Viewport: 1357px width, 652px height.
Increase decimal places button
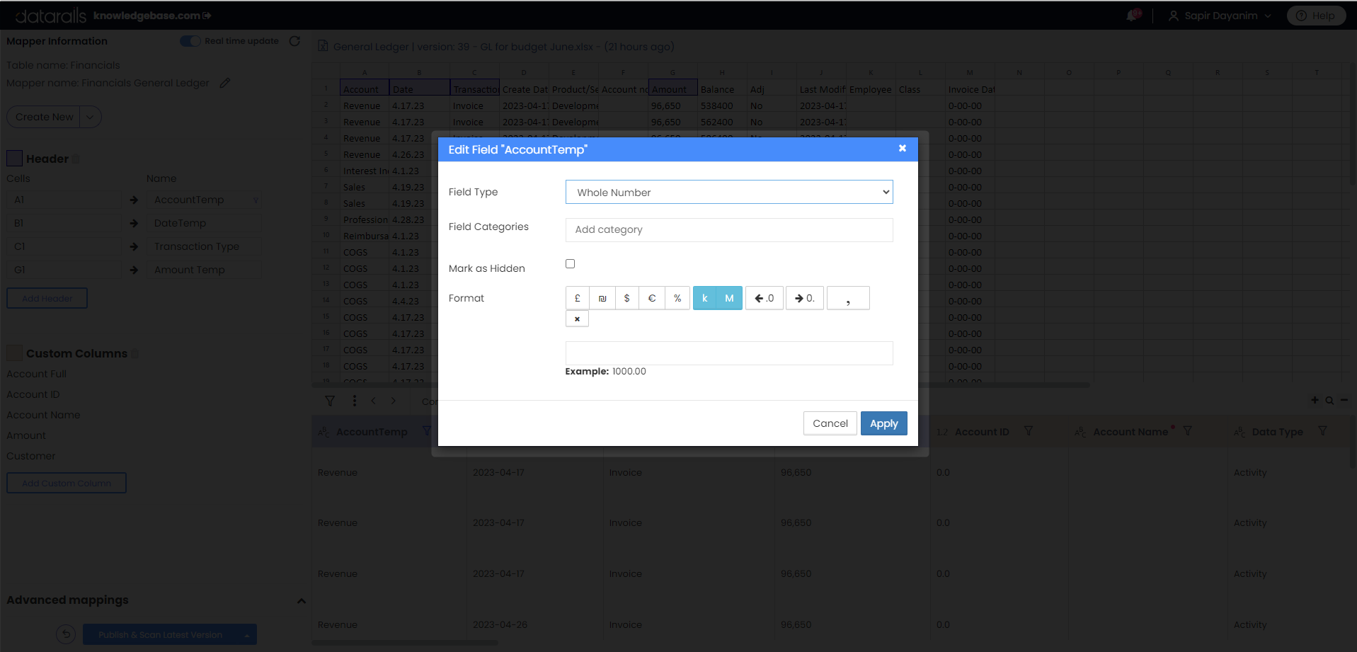[x=805, y=298]
